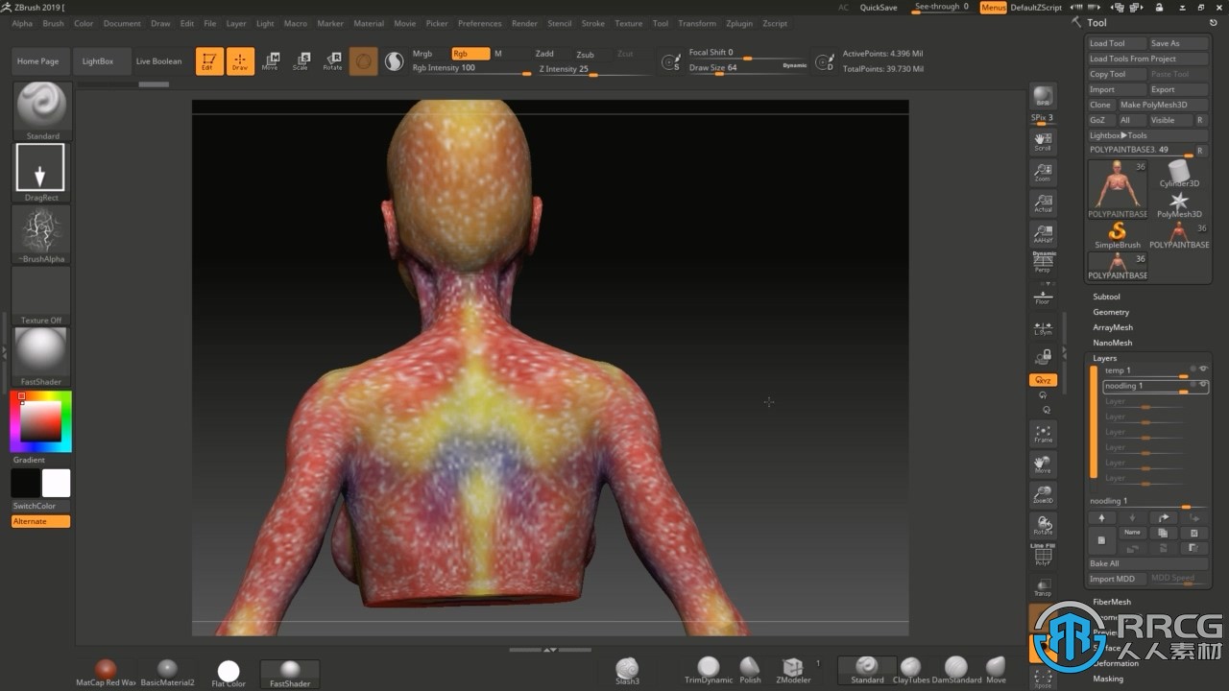Viewport: 1229px width, 691px height.
Task: Open the Standard brush thumbnail at left
Action: click(x=42, y=111)
